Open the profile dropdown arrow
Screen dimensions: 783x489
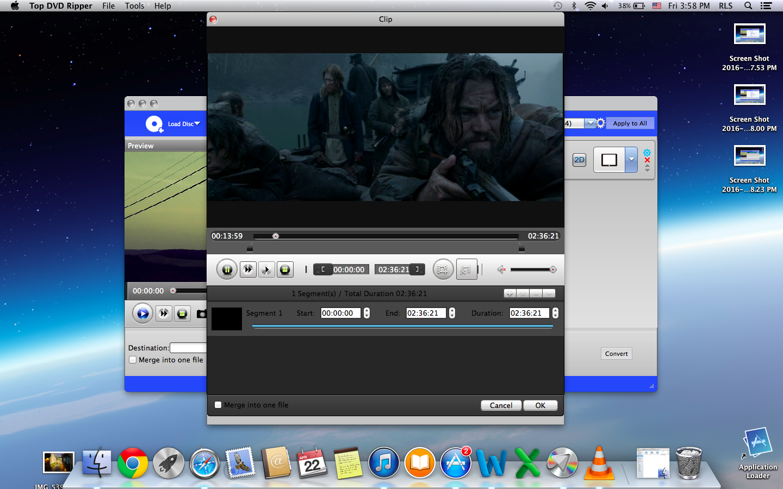pos(590,123)
